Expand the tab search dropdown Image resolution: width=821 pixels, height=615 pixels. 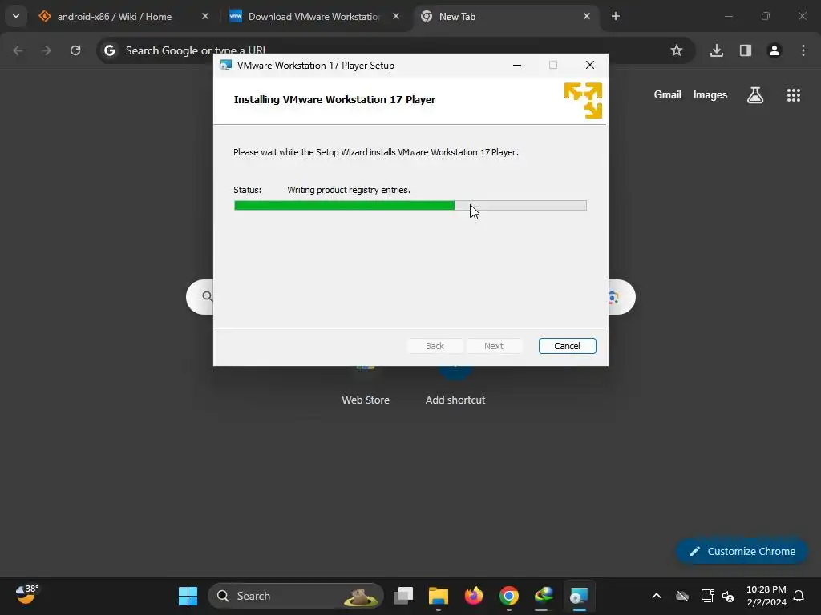tap(16, 17)
